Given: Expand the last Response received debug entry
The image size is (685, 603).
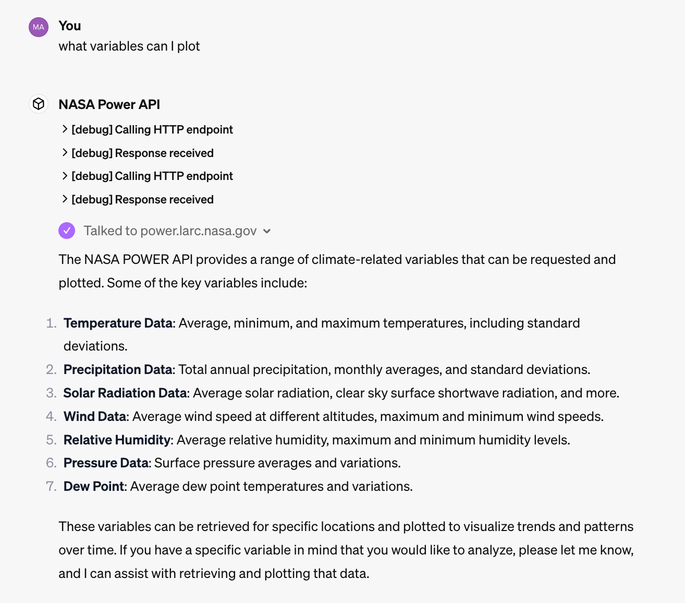Looking at the screenshot, I should (x=138, y=199).
